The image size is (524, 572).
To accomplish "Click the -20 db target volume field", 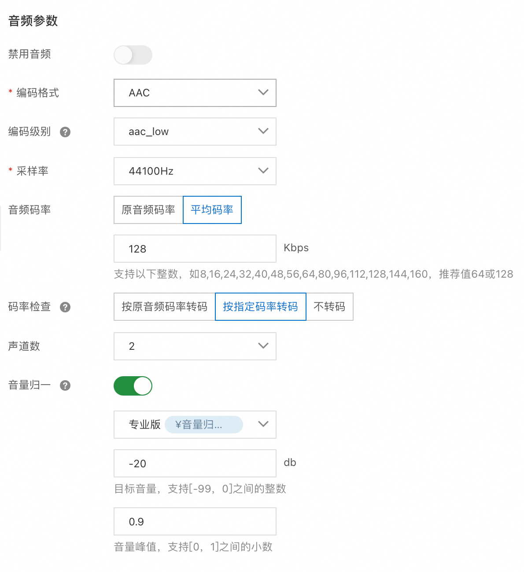I will pos(195,463).
